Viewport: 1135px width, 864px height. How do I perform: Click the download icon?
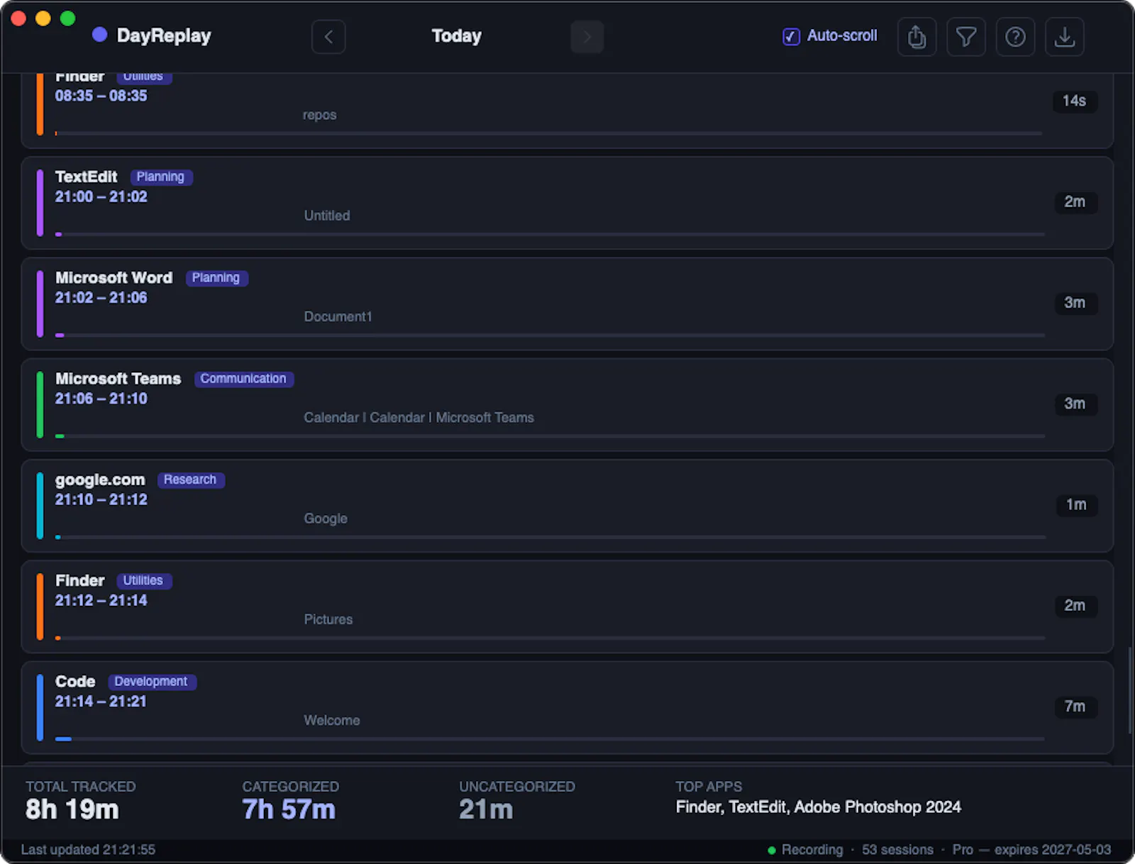1064,36
